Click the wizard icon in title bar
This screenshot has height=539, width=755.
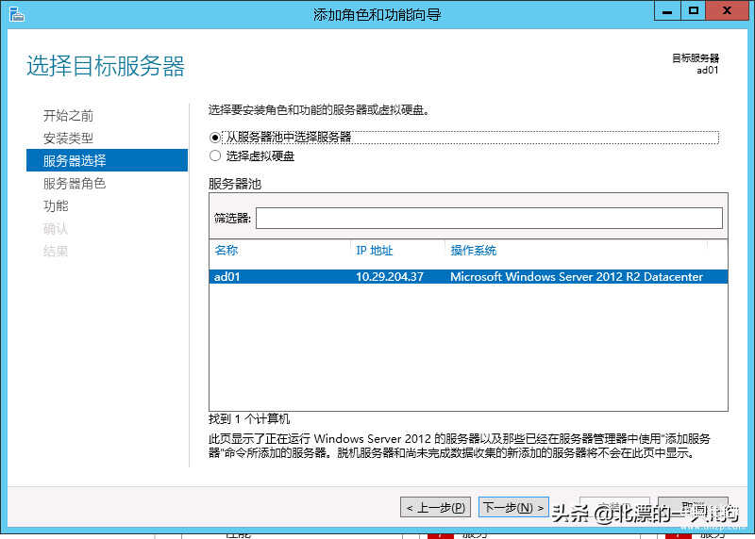click(x=16, y=14)
